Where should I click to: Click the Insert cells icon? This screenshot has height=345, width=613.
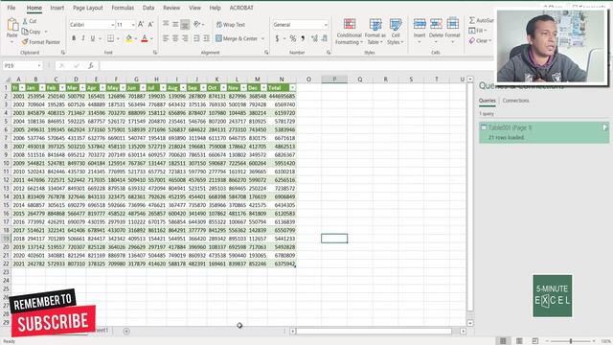tap(420, 24)
